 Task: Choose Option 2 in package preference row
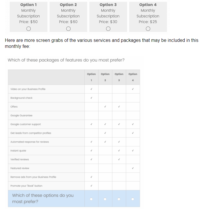(x=105, y=199)
